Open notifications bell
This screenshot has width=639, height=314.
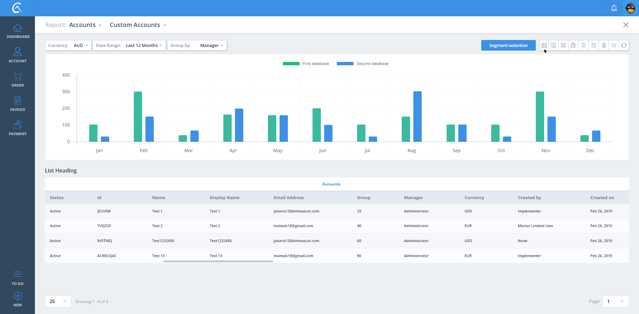pyautogui.click(x=614, y=8)
